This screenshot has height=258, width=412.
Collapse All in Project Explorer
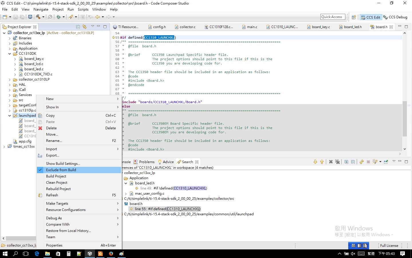coord(78,27)
